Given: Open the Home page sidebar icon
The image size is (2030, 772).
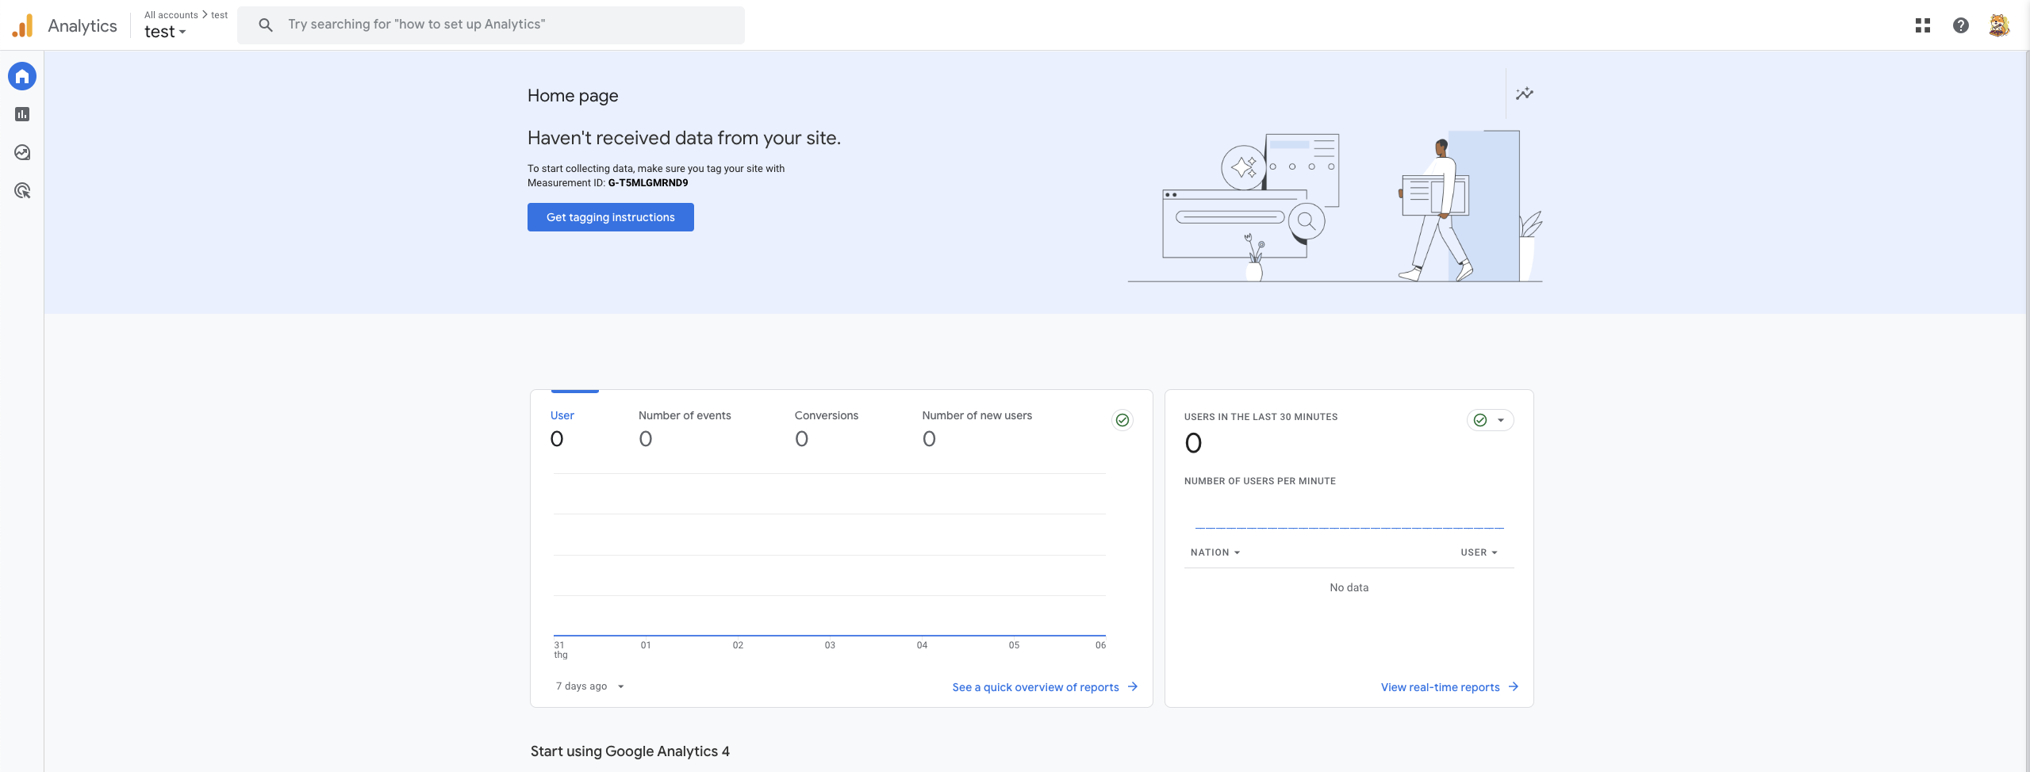Looking at the screenshot, I should [x=22, y=76].
